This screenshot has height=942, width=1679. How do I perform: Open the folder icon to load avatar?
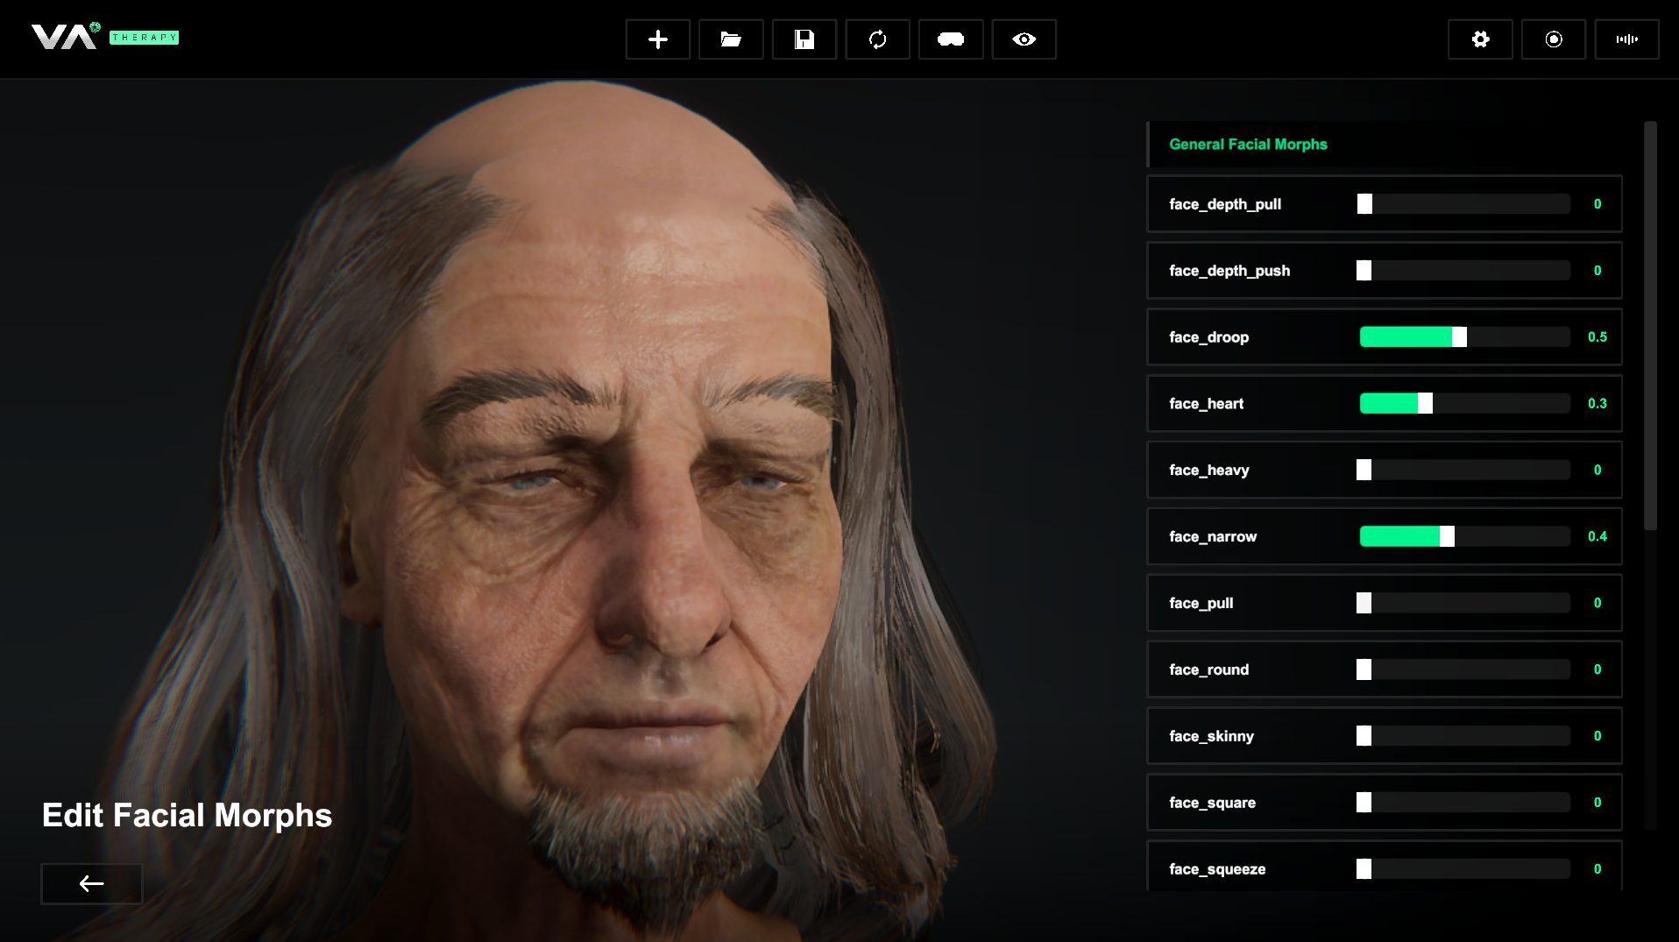pos(731,39)
